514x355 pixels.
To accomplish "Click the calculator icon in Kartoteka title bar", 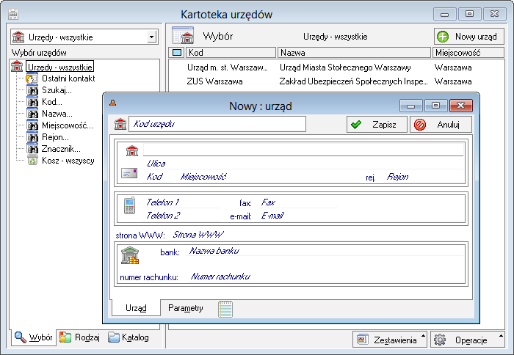I will 13,14.
